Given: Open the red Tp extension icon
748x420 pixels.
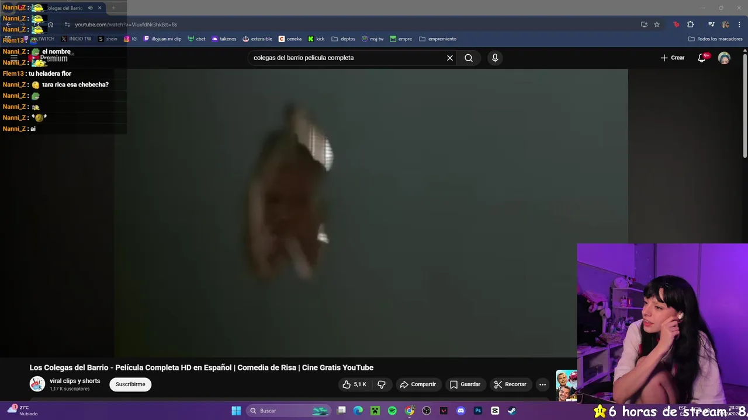Looking at the screenshot, I should (676, 24).
